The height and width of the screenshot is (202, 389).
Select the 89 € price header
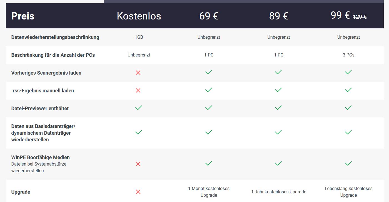pos(278,16)
